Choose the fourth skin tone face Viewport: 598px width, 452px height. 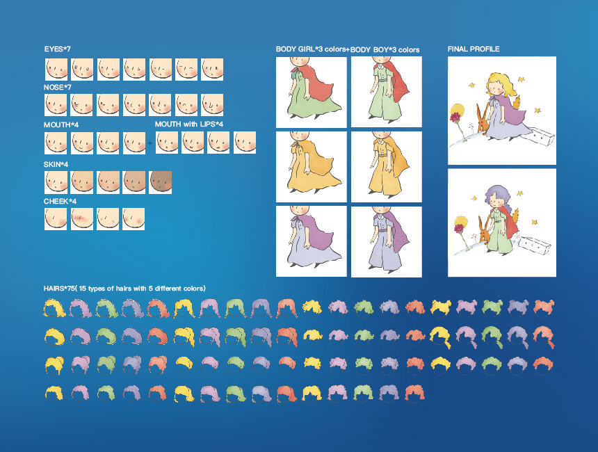coord(134,182)
